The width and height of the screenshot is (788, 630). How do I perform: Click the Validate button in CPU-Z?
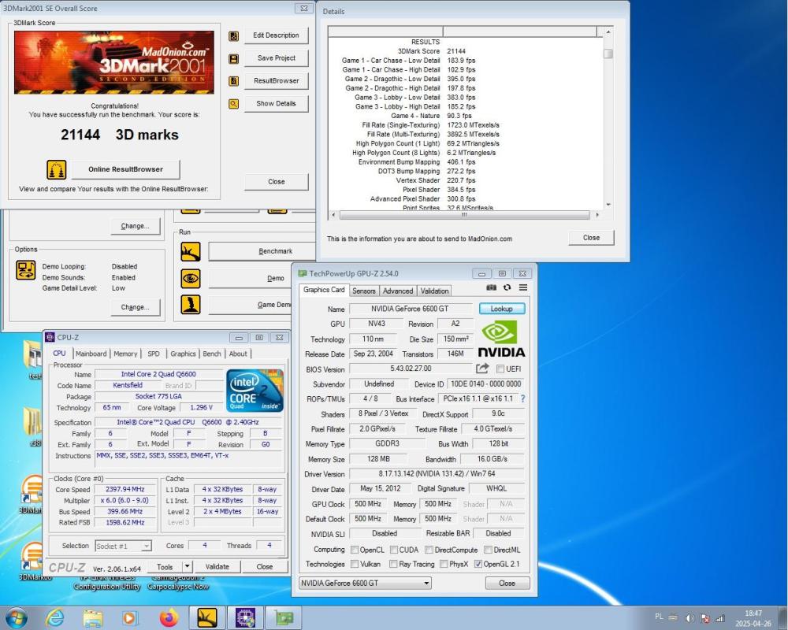point(219,566)
